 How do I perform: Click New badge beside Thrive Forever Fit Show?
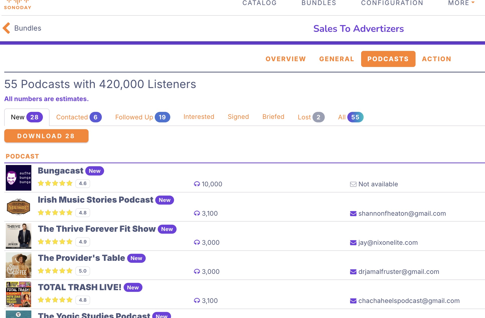[x=167, y=229]
